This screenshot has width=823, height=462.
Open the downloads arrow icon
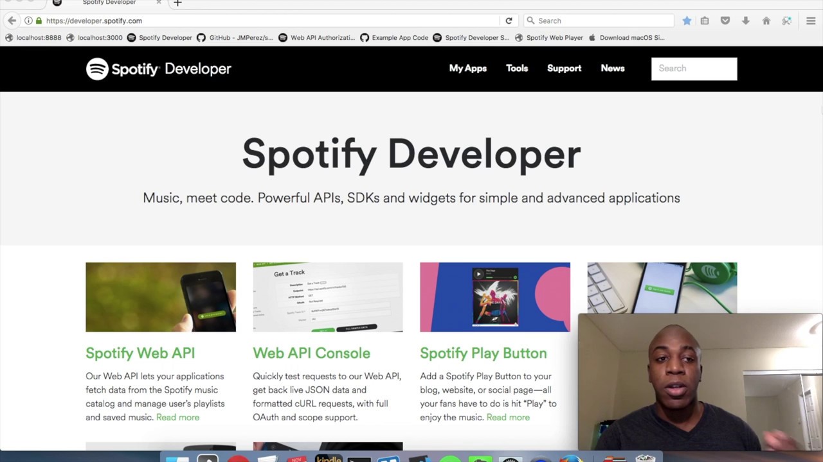tap(746, 21)
